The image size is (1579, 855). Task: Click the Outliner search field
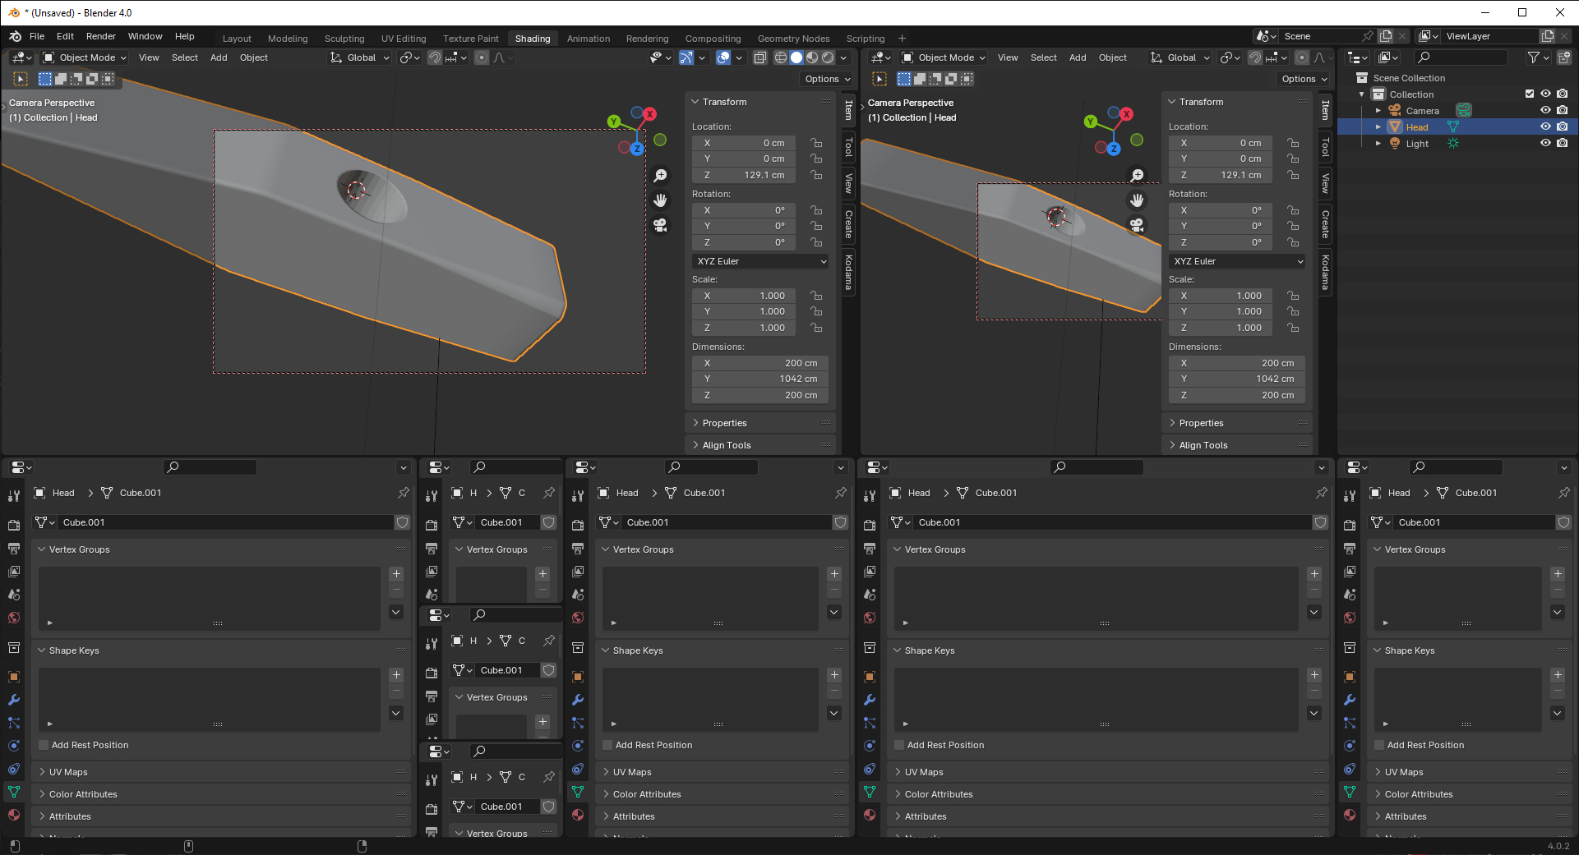click(1462, 57)
